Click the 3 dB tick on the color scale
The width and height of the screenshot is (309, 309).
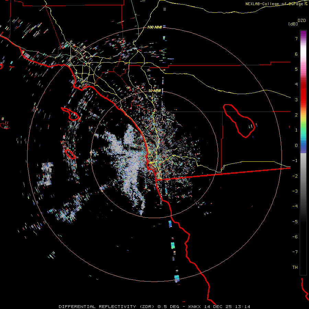point(296,100)
